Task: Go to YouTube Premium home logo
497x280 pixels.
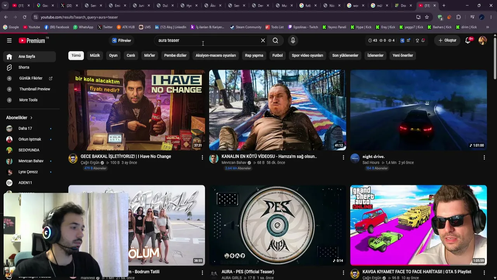Action: click(x=32, y=40)
